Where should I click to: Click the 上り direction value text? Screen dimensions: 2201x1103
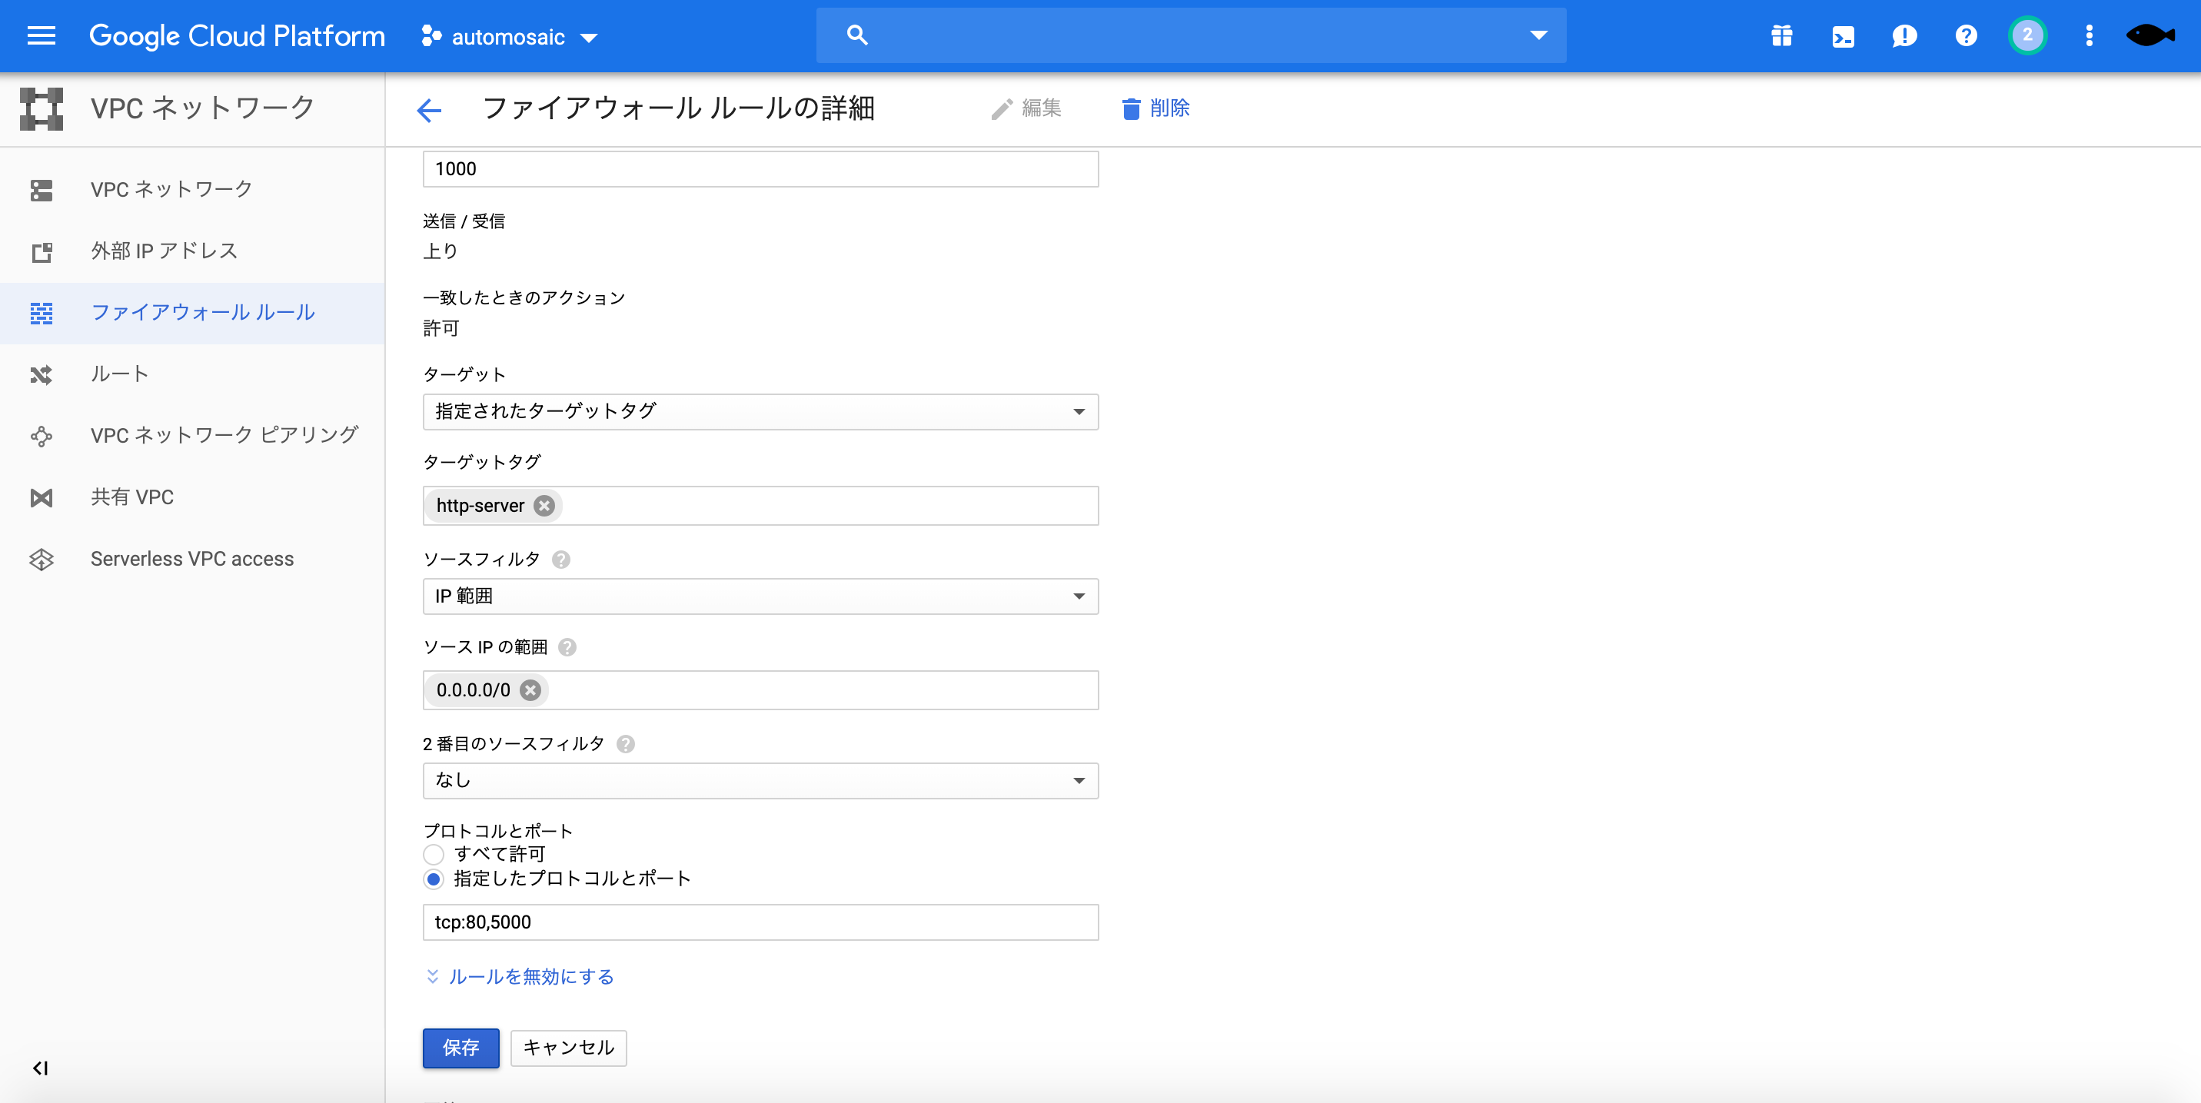coord(441,251)
